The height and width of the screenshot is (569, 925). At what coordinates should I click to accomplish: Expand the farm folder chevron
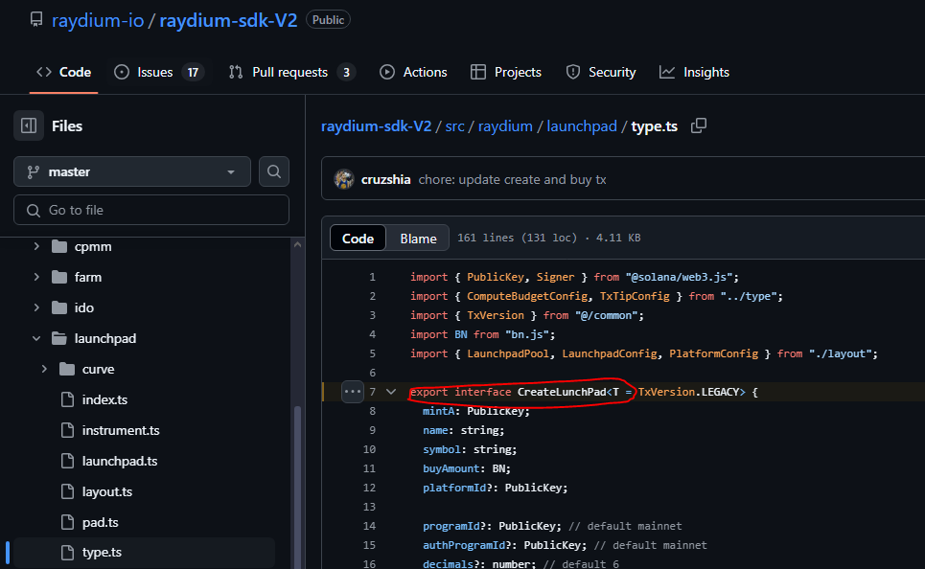[x=36, y=277]
